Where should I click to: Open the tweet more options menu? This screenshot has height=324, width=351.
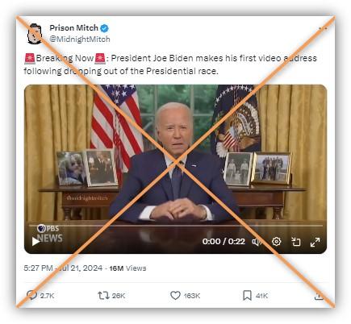(x=323, y=28)
